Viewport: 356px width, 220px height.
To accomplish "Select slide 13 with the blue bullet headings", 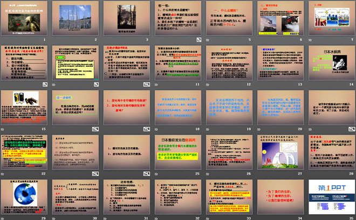I will (280, 63).
